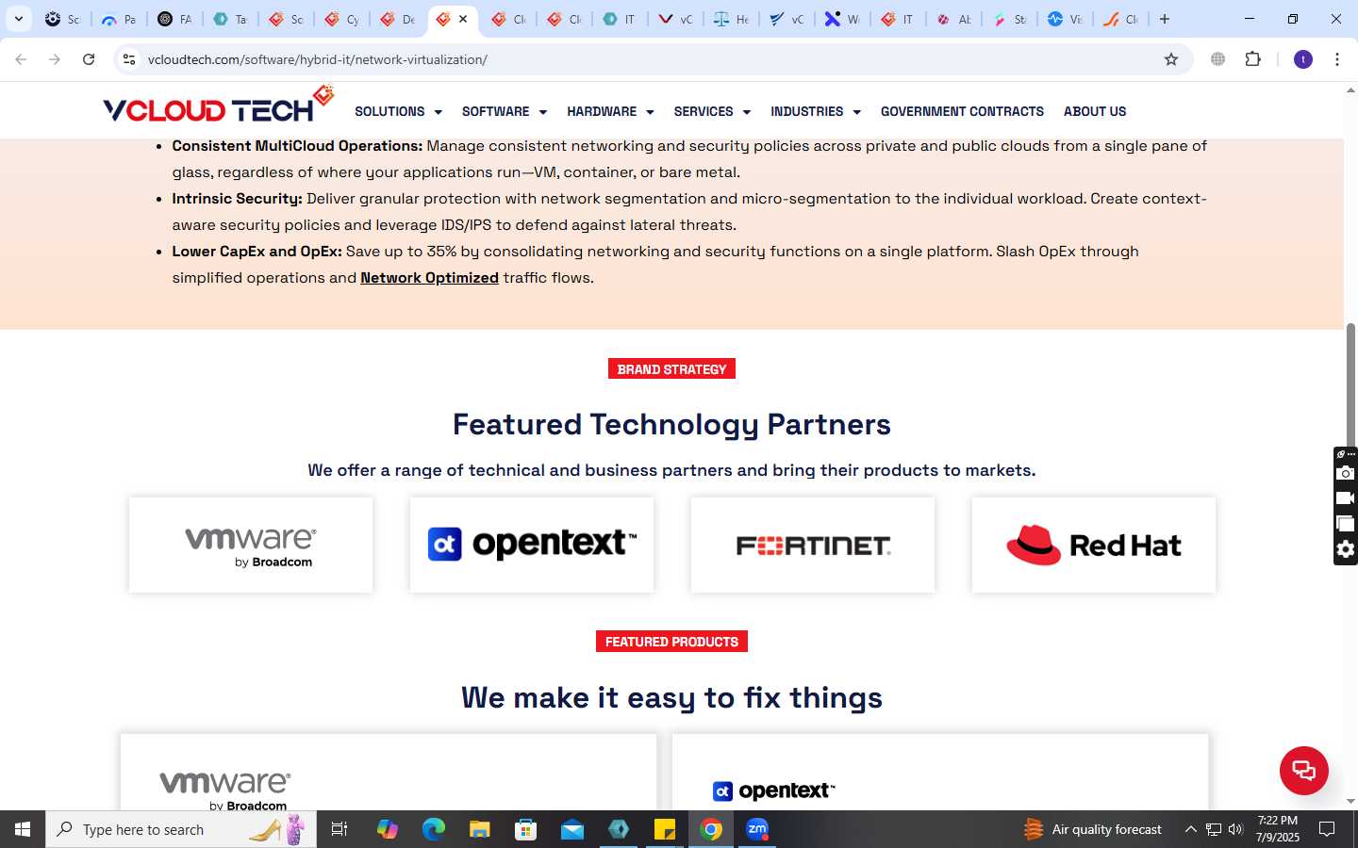
Task: Click the browser profile avatar
Action: 1303,59
